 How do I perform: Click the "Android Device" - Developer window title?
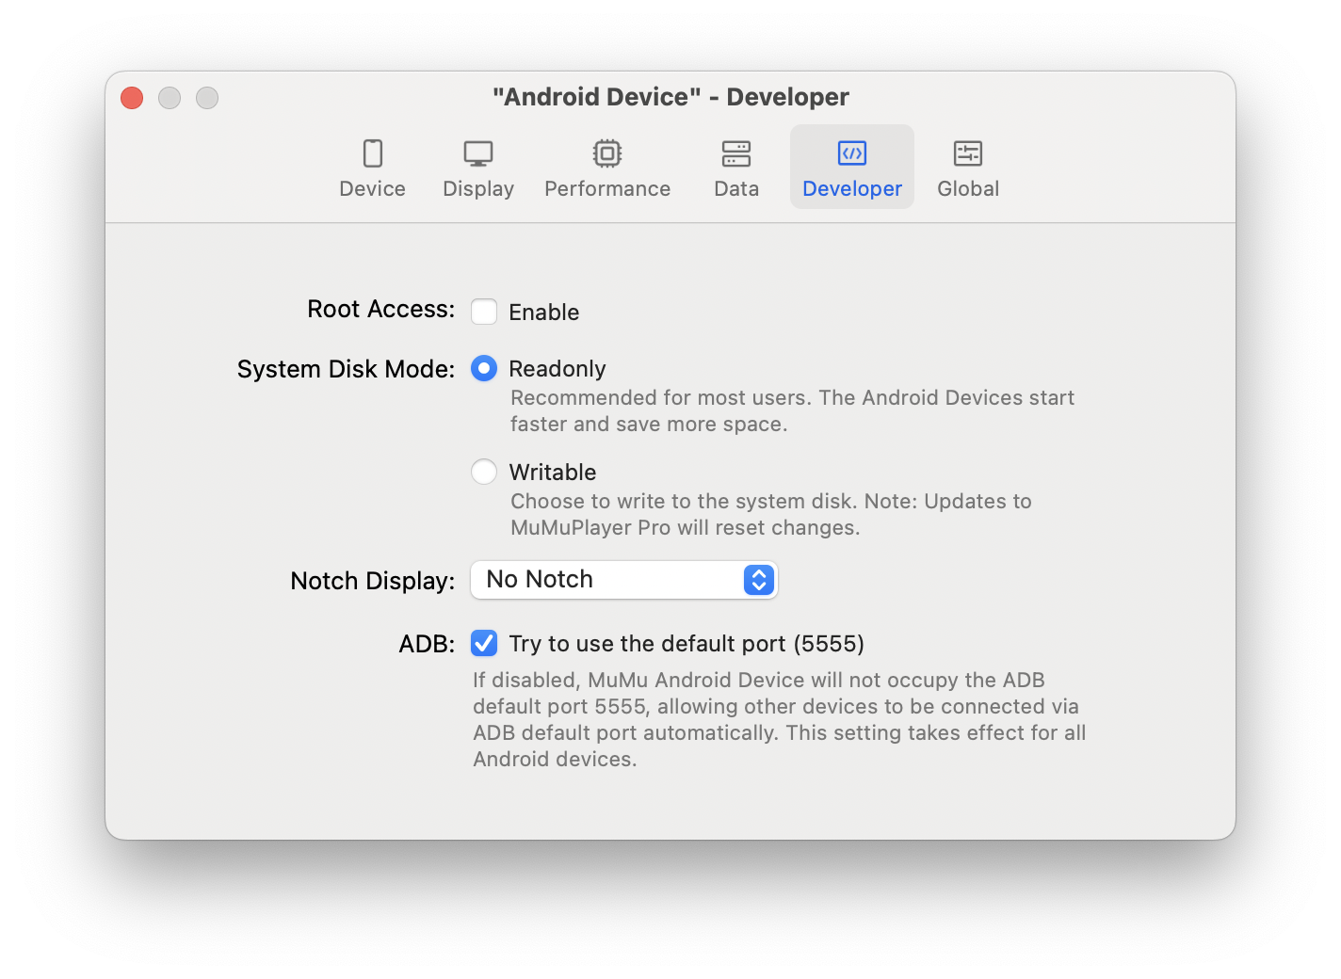(670, 97)
